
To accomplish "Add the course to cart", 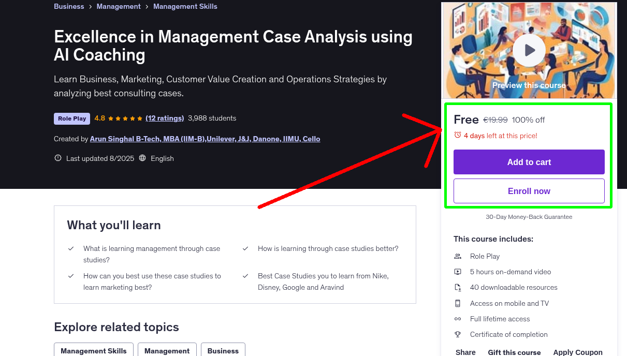I will [x=529, y=162].
